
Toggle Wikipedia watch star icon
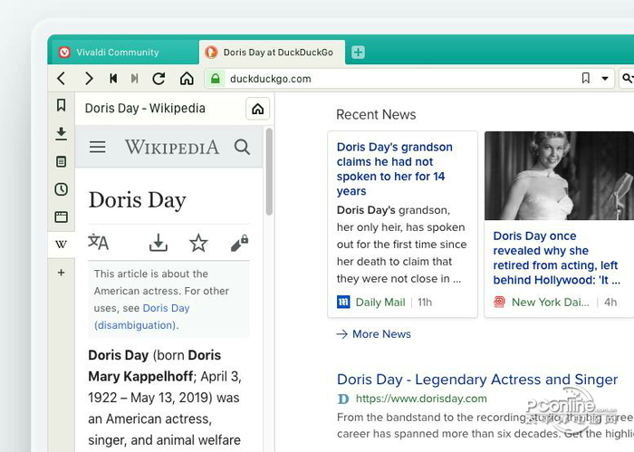tap(198, 242)
